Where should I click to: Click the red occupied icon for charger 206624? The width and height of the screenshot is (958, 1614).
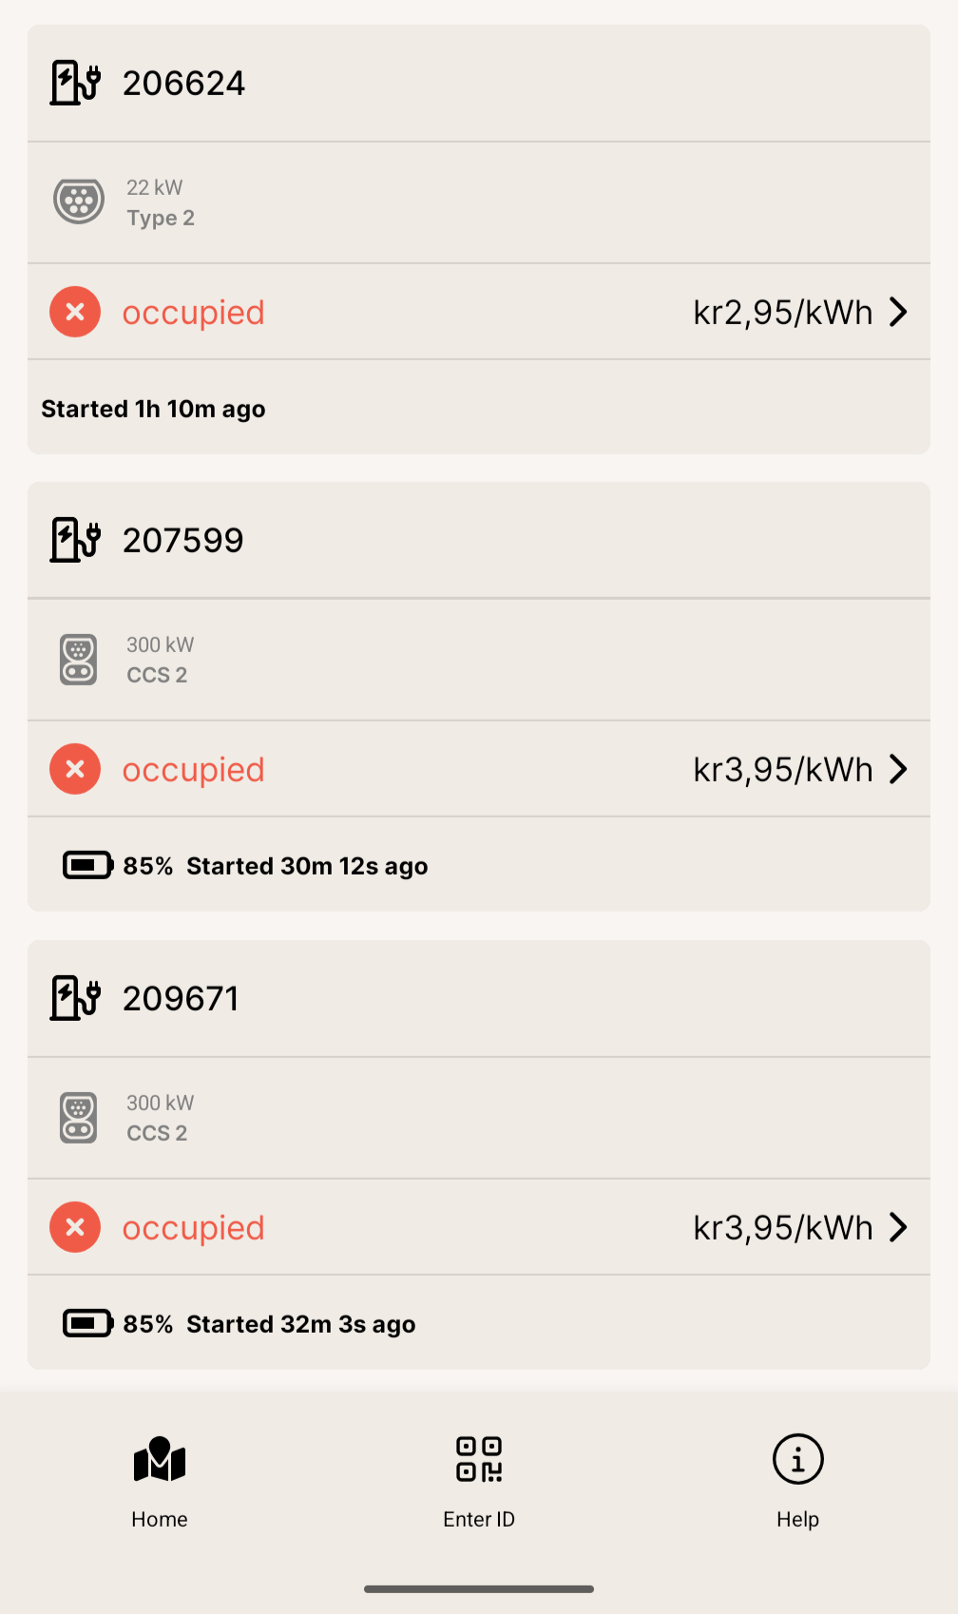tap(75, 312)
